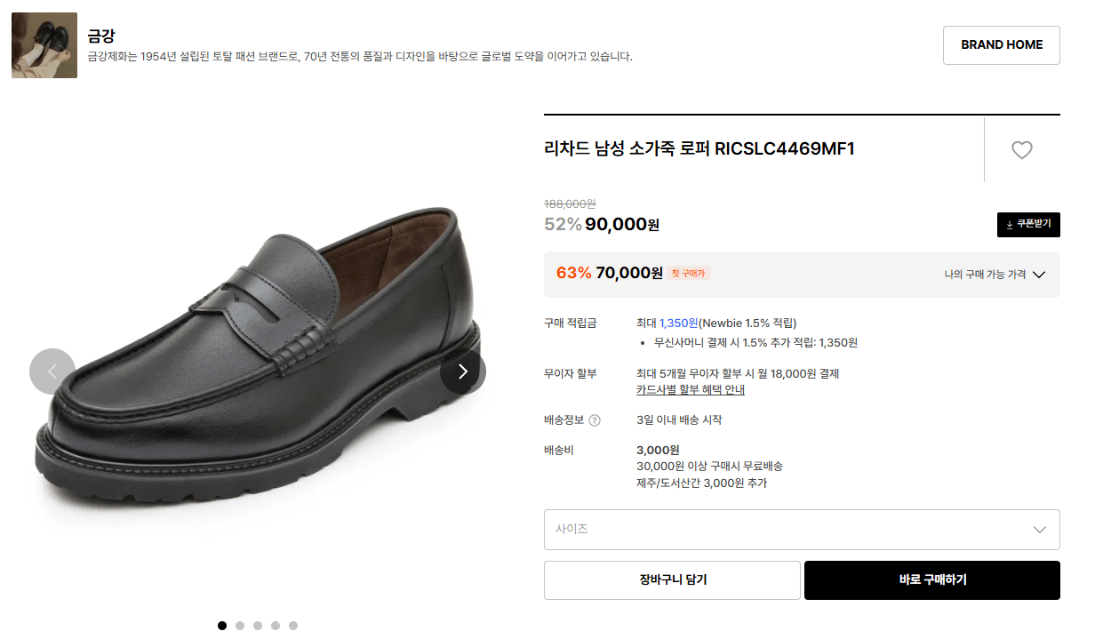This screenshot has height=639, width=1095.
Task: Toggle the wishlist heart icon
Action: [x=1022, y=151]
